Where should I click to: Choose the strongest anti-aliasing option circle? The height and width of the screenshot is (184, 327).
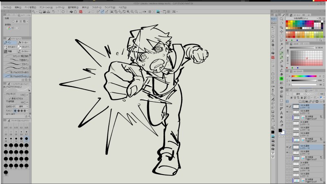tap(25, 111)
